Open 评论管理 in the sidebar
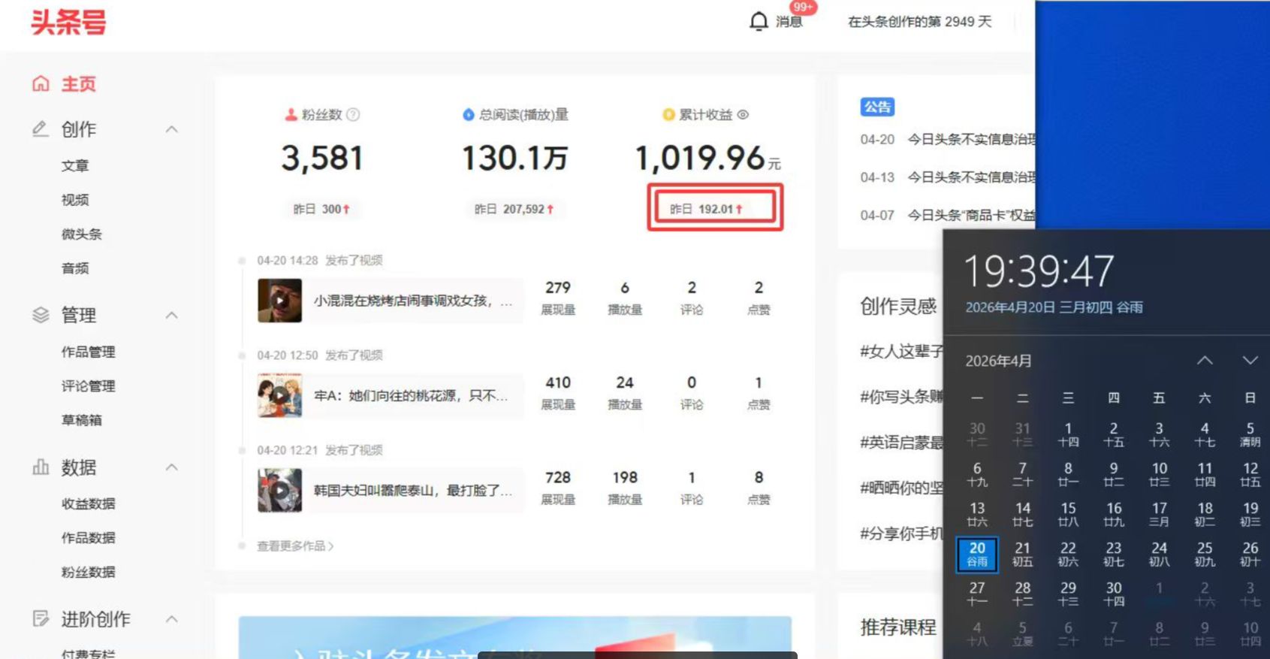 point(89,386)
